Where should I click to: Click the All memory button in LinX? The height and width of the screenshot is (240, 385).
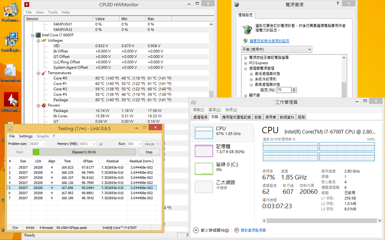point(101,144)
